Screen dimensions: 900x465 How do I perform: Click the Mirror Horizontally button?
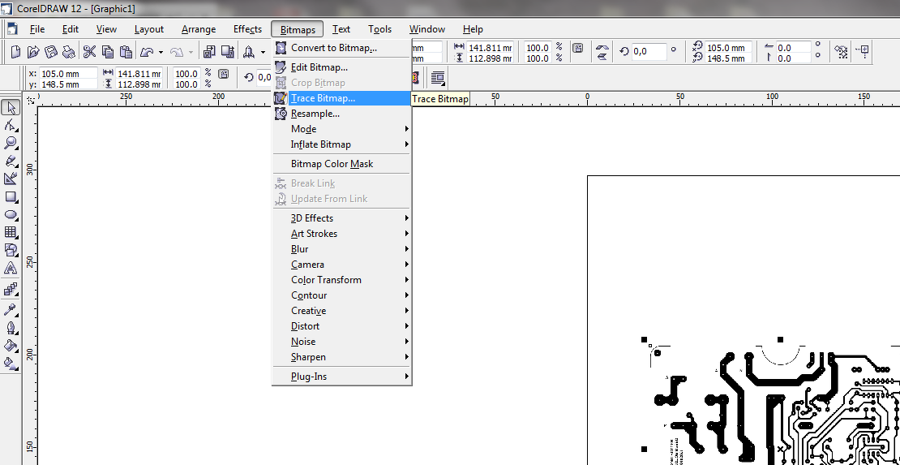tap(602, 47)
